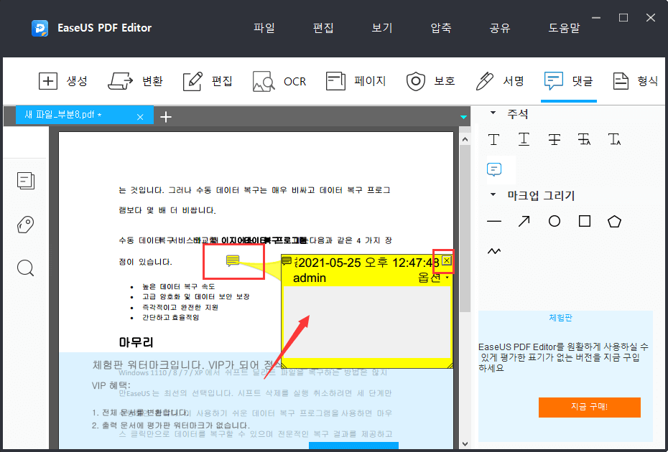Close the yellow sticky note popup

pos(446,260)
